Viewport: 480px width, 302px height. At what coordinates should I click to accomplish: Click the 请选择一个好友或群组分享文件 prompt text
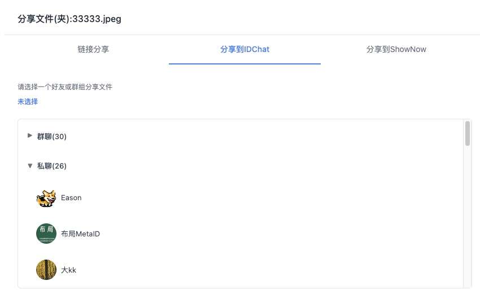(x=65, y=87)
